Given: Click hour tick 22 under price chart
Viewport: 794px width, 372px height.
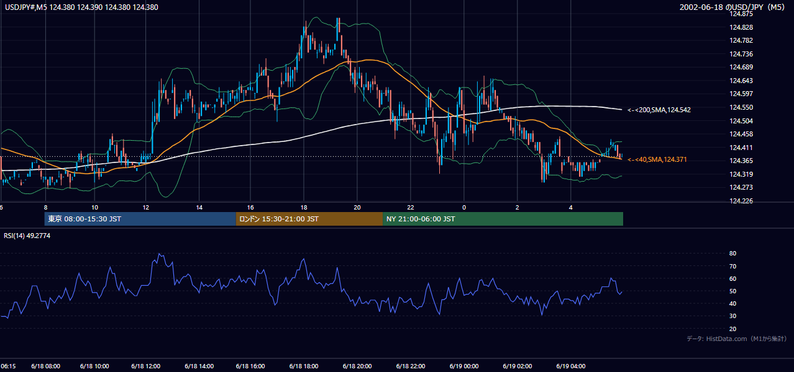Looking at the screenshot, I should pyautogui.click(x=411, y=207).
